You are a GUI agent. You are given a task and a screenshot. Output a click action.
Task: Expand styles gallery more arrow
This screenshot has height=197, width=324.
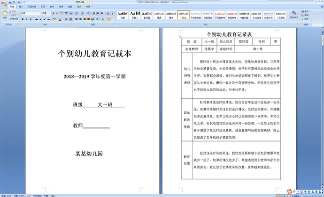[x=287, y=19]
